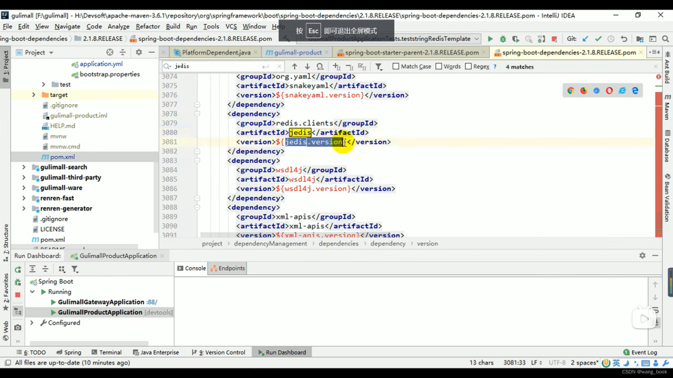Locate current file with crosshair icon
The image size is (673, 378).
click(x=110, y=52)
